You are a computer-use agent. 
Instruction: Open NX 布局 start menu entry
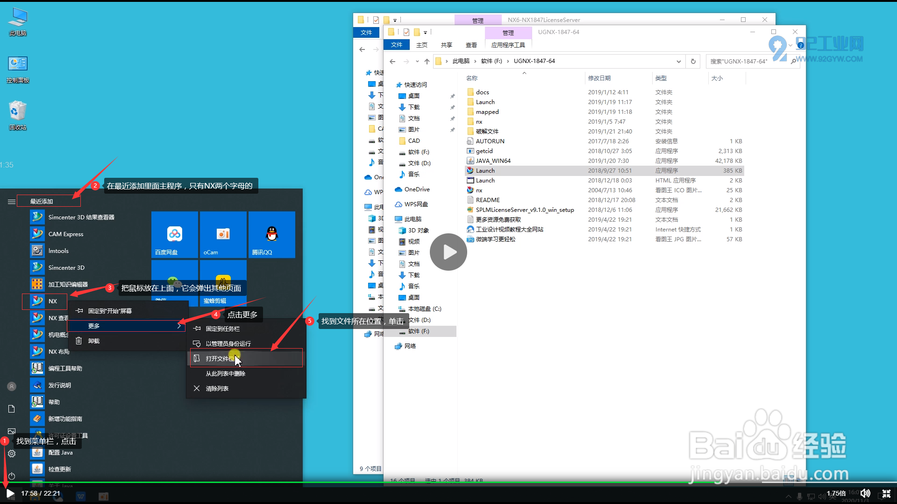click(x=59, y=351)
